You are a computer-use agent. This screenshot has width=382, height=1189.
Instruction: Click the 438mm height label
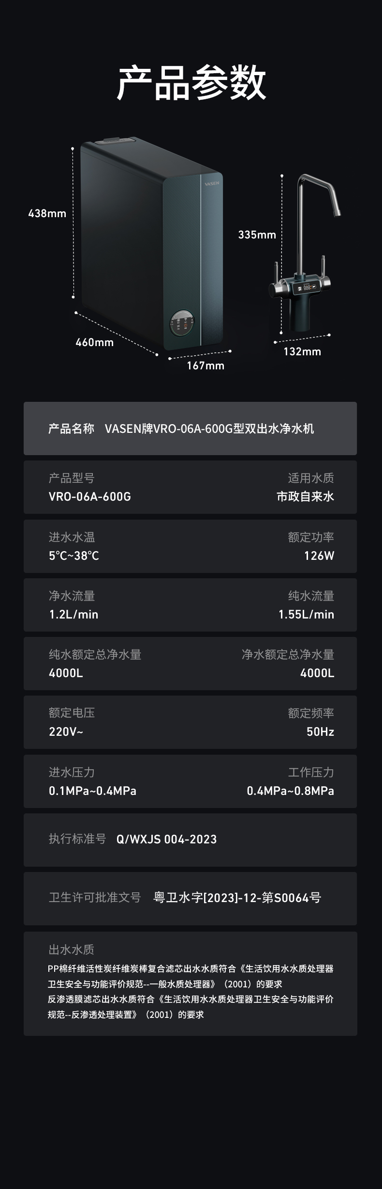pyautogui.click(x=47, y=213)
